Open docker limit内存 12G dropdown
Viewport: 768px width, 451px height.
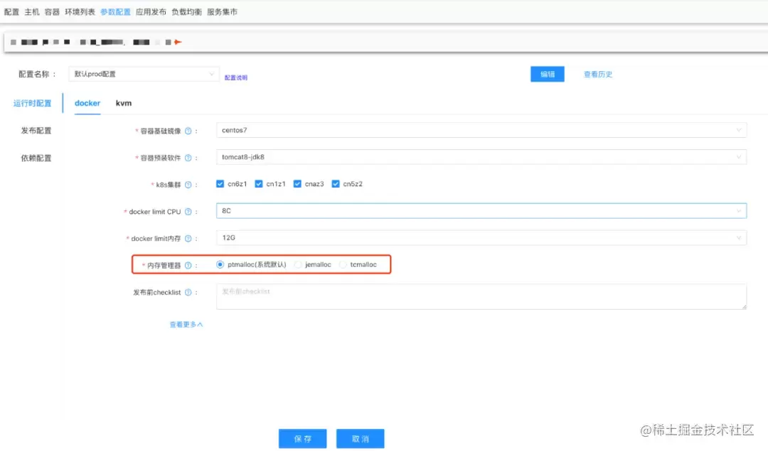(x=481, y=238)
